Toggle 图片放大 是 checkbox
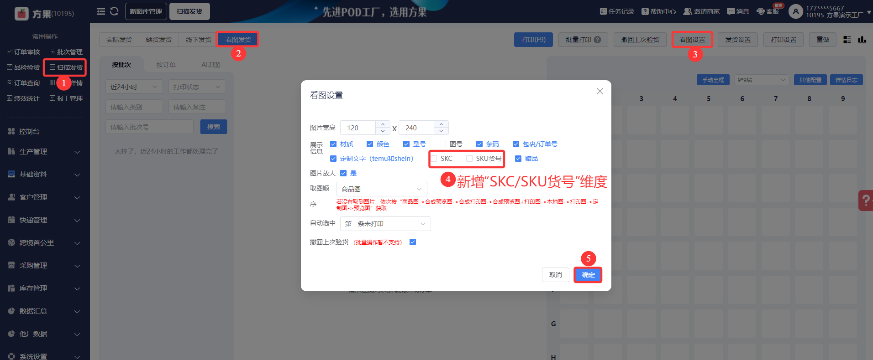 (x=343, y=173)
